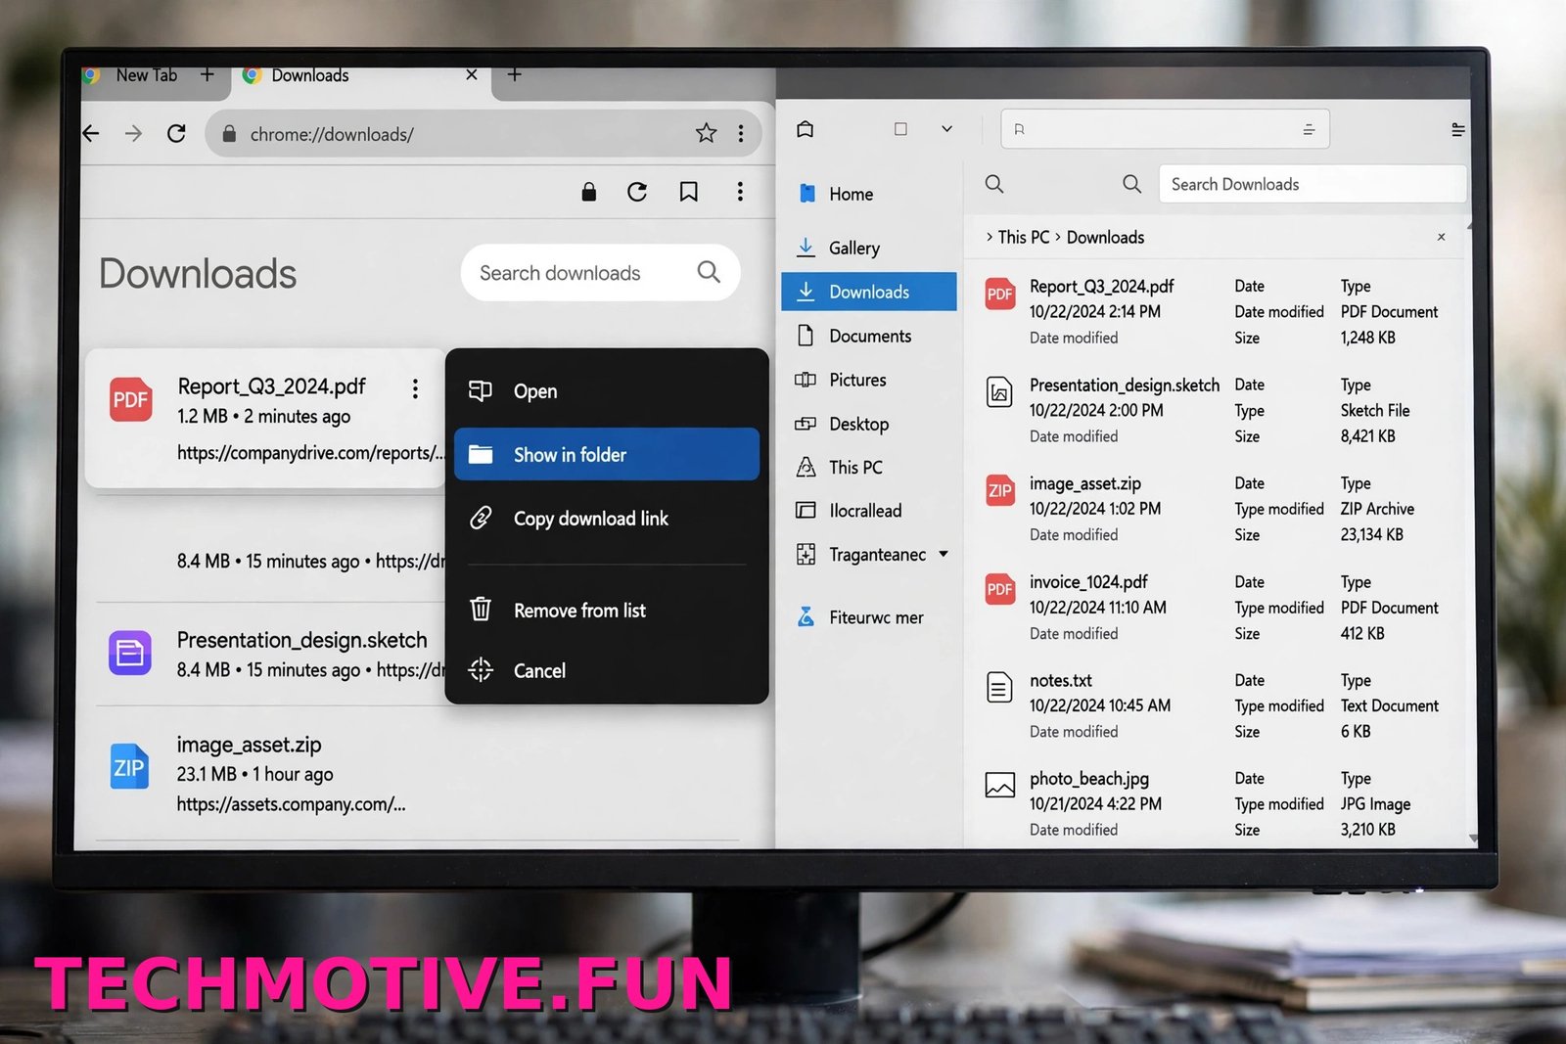This screenshot has height=1044, width=1566.
Task: Expand the Explorer toolbar dropdown chevron
Action: click(946, 129)
